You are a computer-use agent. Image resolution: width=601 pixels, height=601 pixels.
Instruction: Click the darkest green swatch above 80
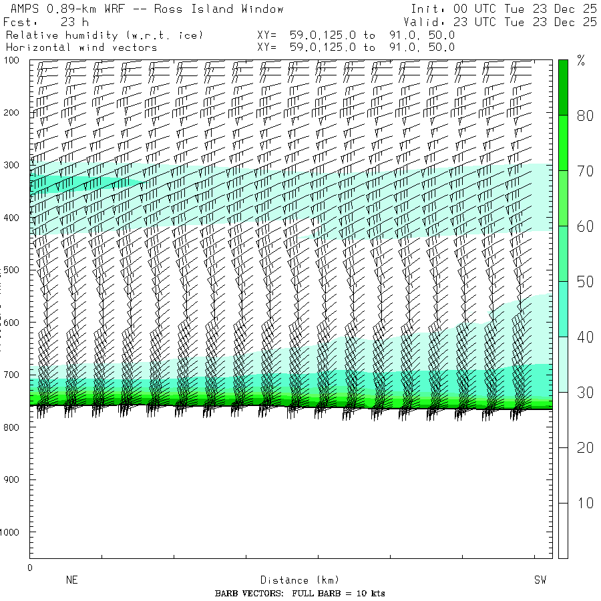point(564,87)
